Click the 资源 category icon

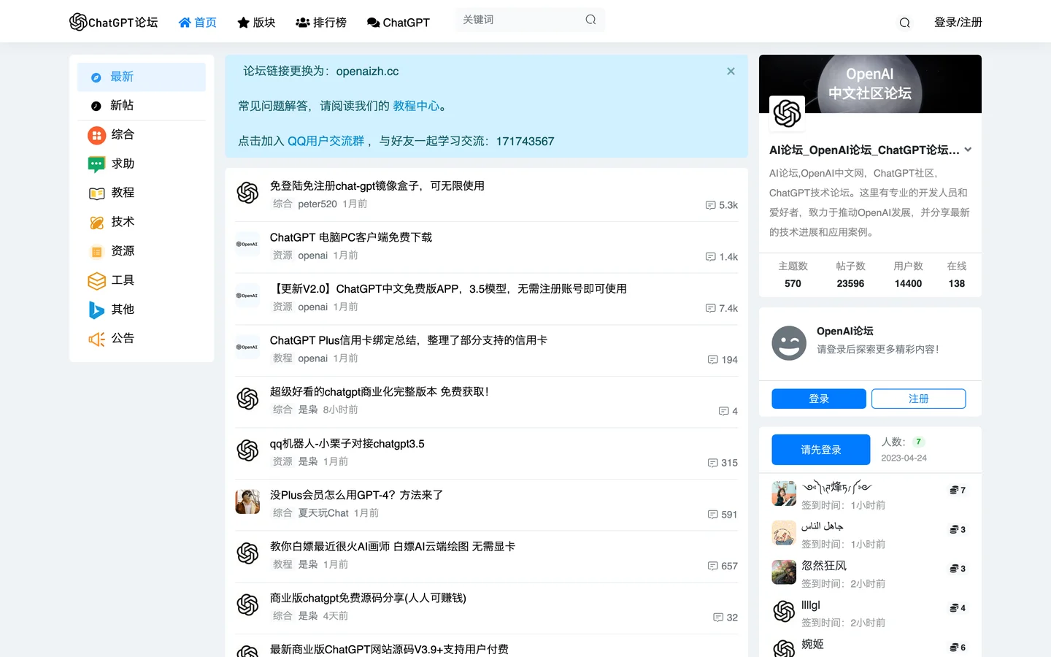[x=96, y=252]
